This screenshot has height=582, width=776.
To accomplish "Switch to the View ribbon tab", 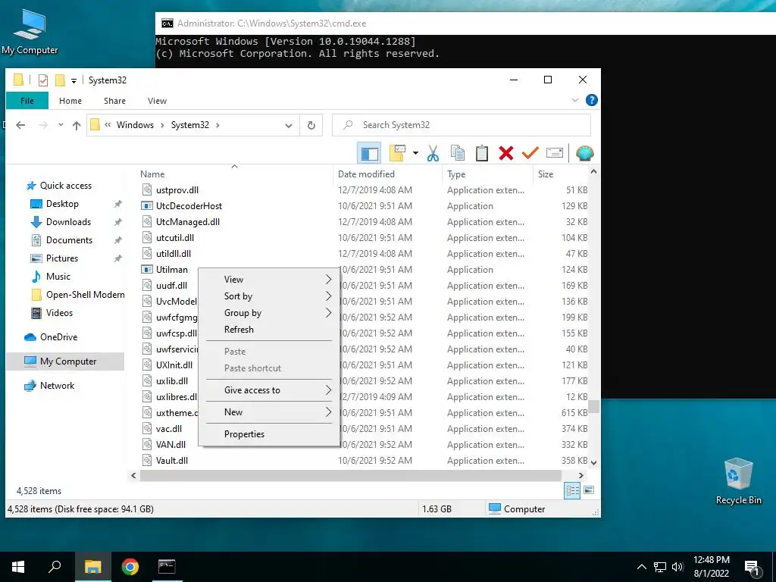I will [x=157, y=101].
